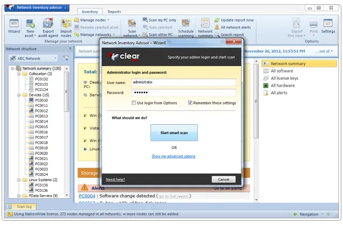343x225 pixels.
Task: Uncheck Remember these settings
Action: click(x=190, y=103)
